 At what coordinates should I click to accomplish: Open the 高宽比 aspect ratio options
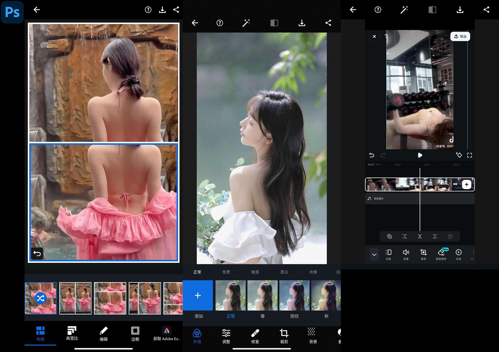coord(72,333)
